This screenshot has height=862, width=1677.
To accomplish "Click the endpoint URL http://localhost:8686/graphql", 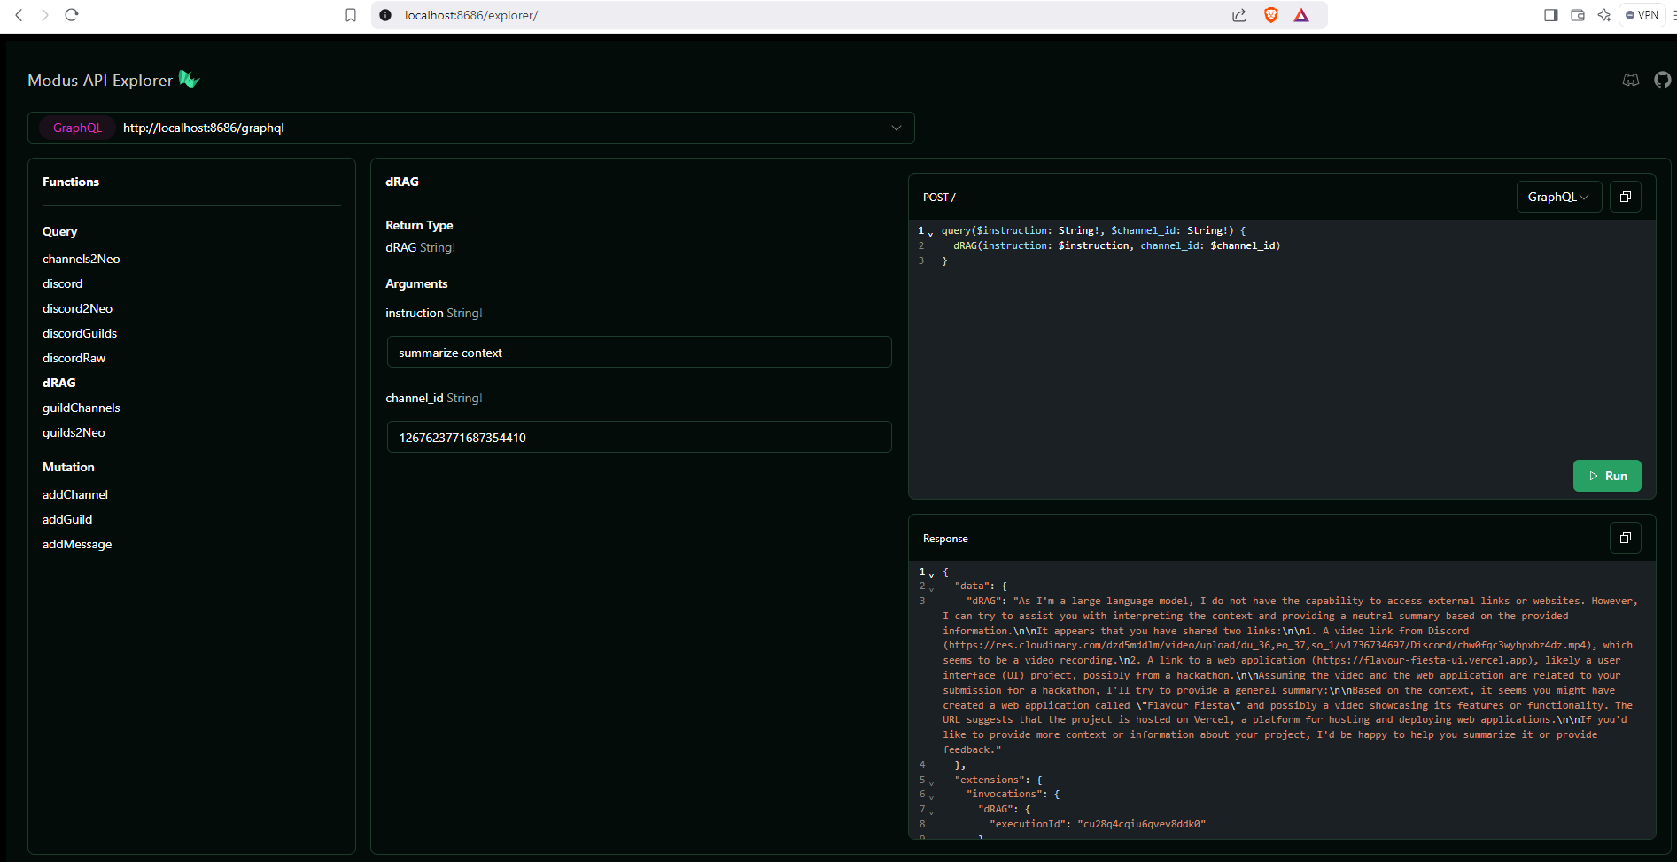I will click(204, 128).
